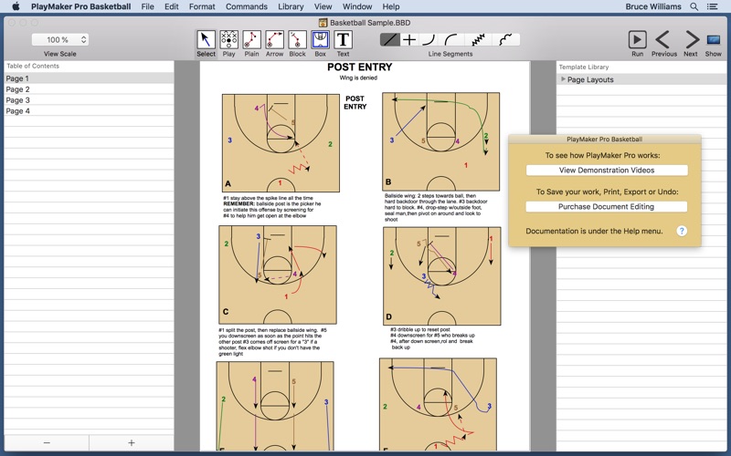Open Spotlight search in menu bar
731x456 pixels.
694,6
